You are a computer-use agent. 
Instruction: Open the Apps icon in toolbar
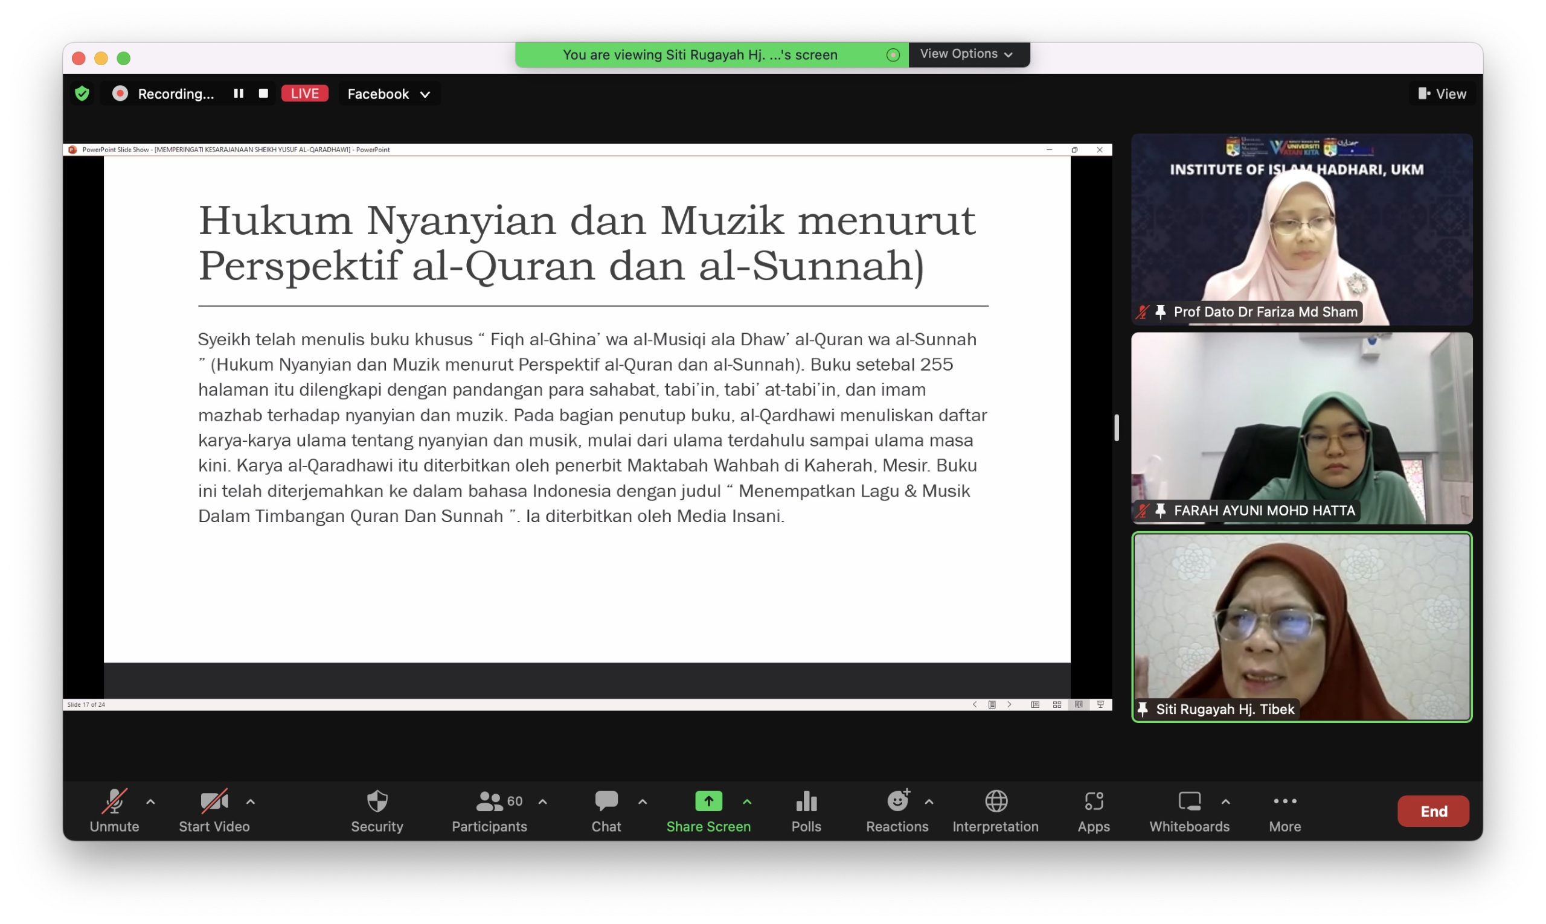tap(1093, 802)
